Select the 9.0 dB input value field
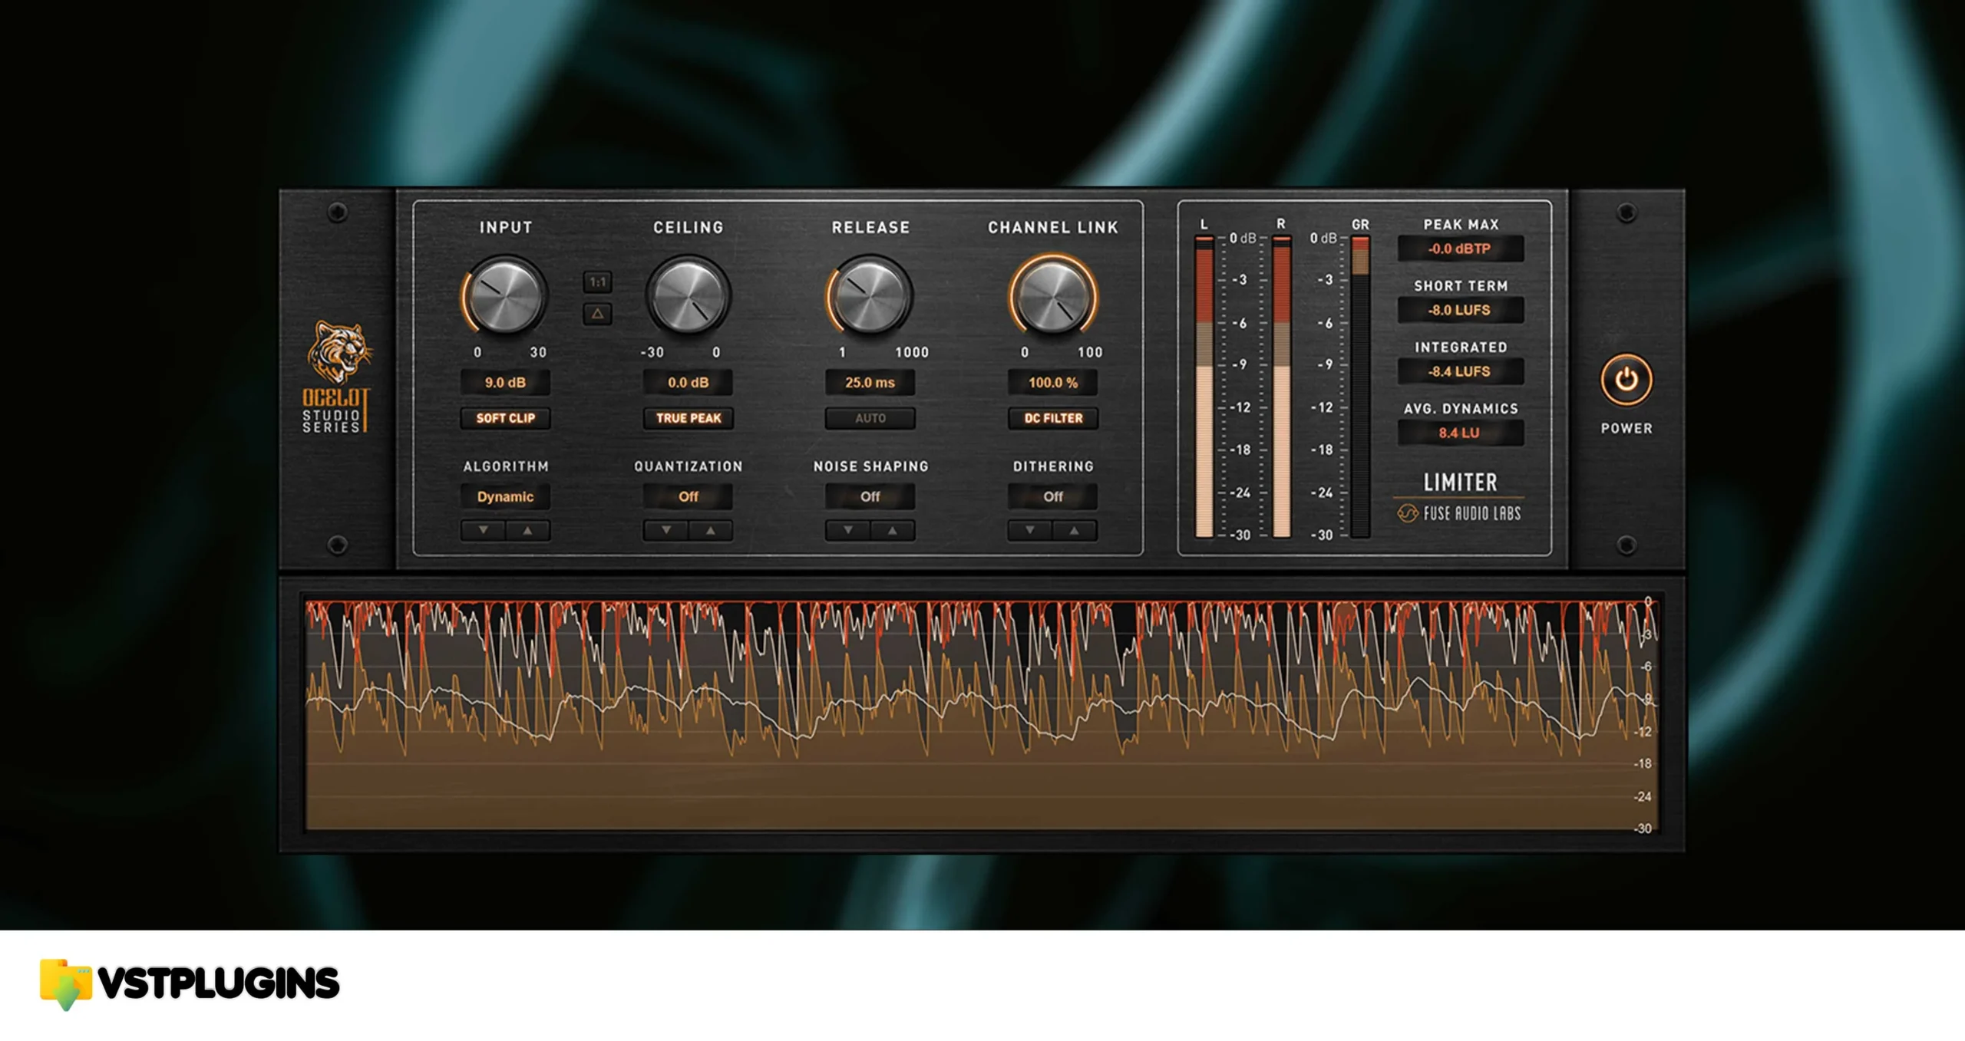 (x=505, y=382)
